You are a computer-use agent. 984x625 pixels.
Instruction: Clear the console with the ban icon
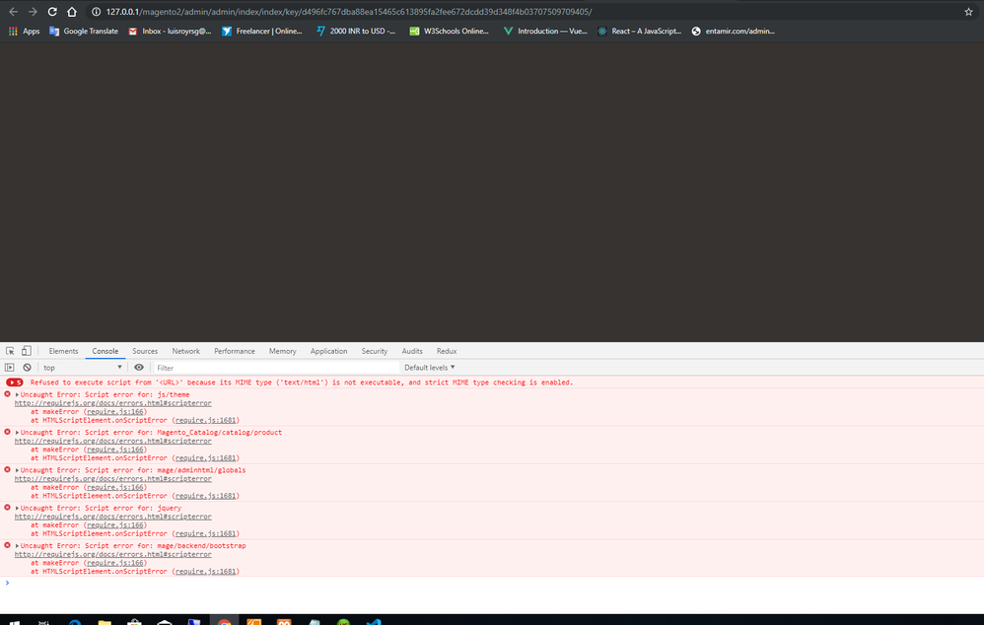pyautogui.click(x=27, y=368)
